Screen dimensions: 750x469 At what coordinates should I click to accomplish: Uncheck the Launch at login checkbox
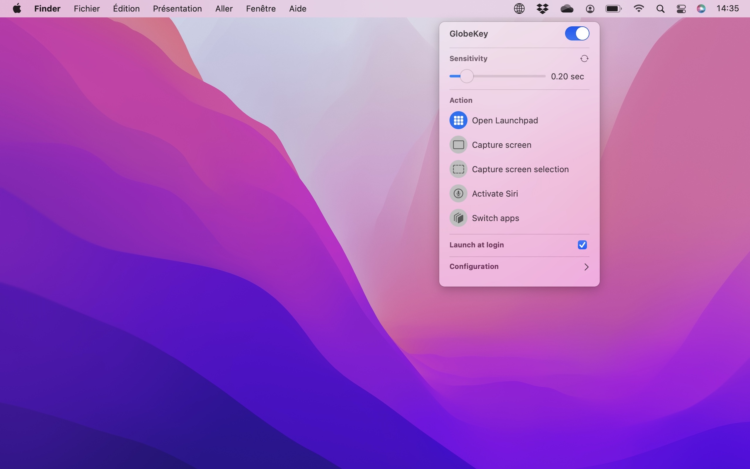click(x=582, y=245)
